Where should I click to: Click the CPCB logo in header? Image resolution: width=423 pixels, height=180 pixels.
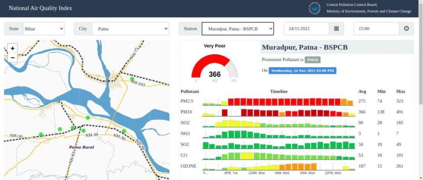tap(315, 8)
